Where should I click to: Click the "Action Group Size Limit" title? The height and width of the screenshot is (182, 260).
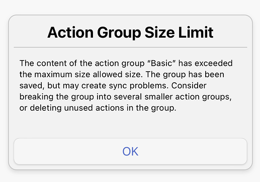[x=130, y=33]
